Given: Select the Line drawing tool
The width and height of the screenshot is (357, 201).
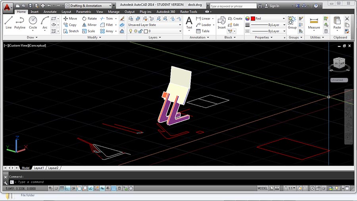Looking at the screenshot, I should 8,23.
